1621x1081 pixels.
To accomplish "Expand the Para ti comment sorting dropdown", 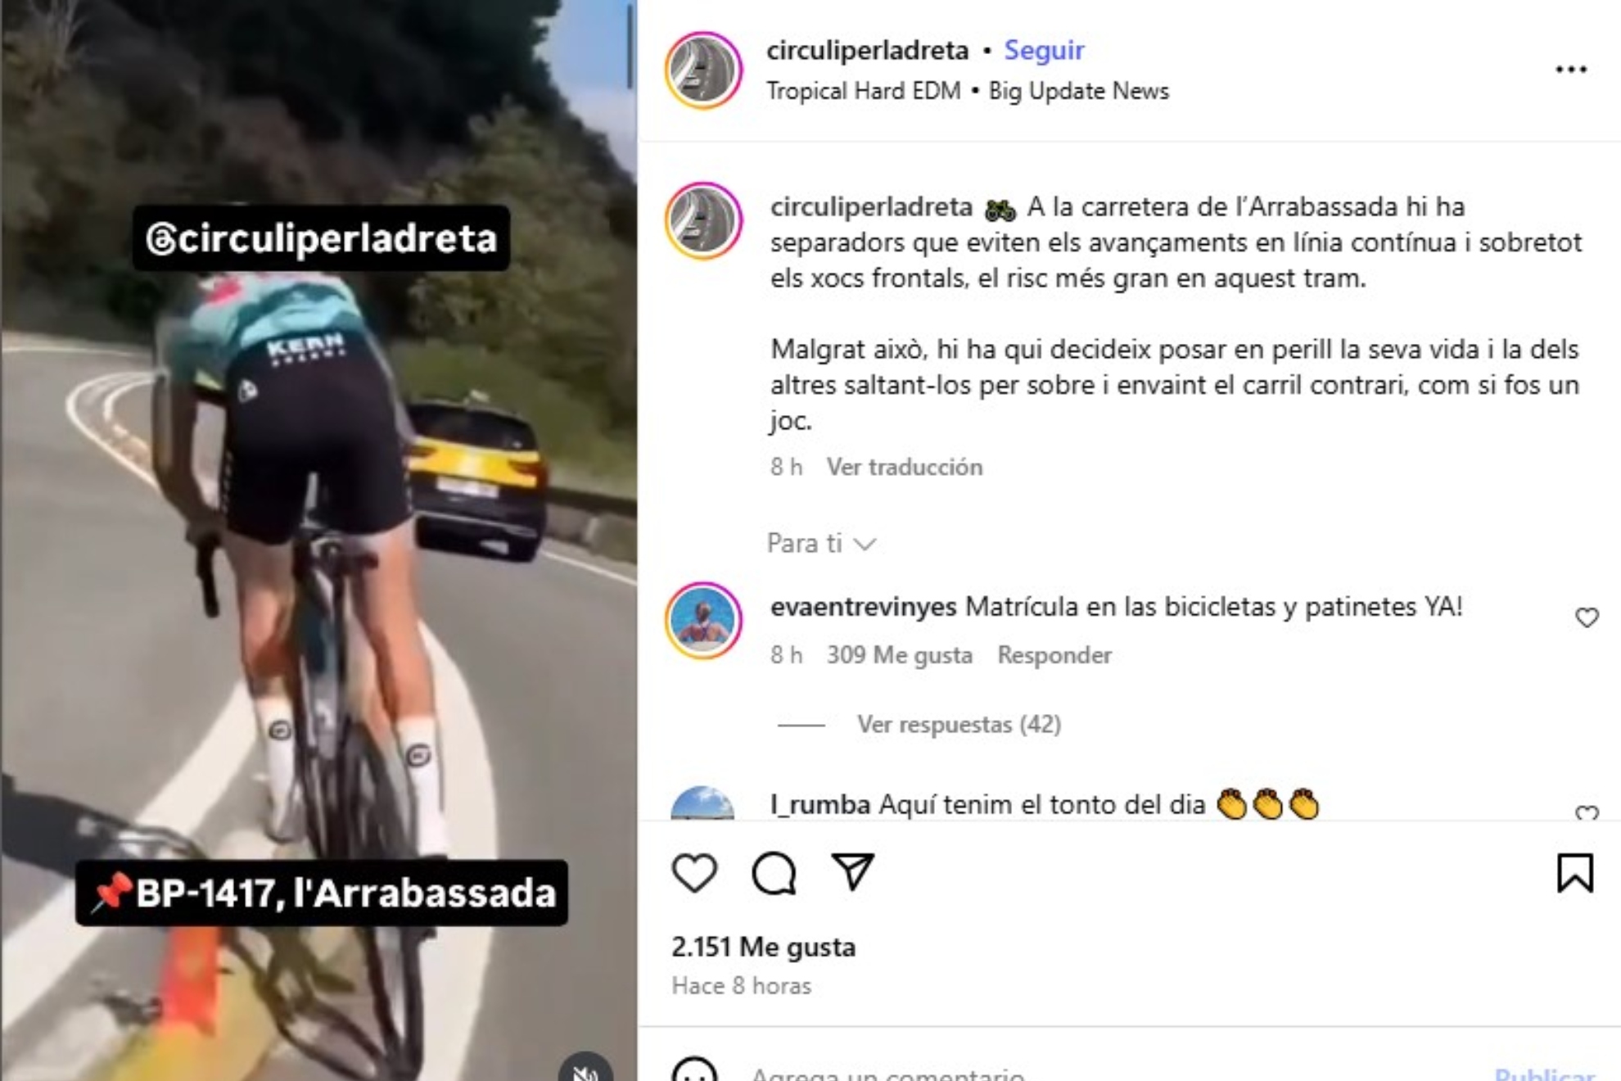I will (821, 543).
